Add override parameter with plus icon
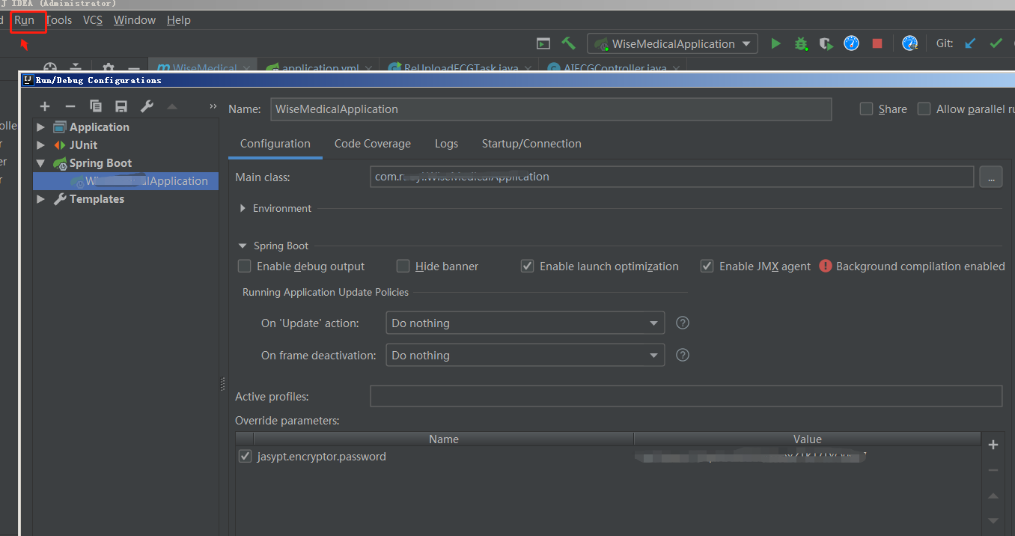 coord(993,445)
